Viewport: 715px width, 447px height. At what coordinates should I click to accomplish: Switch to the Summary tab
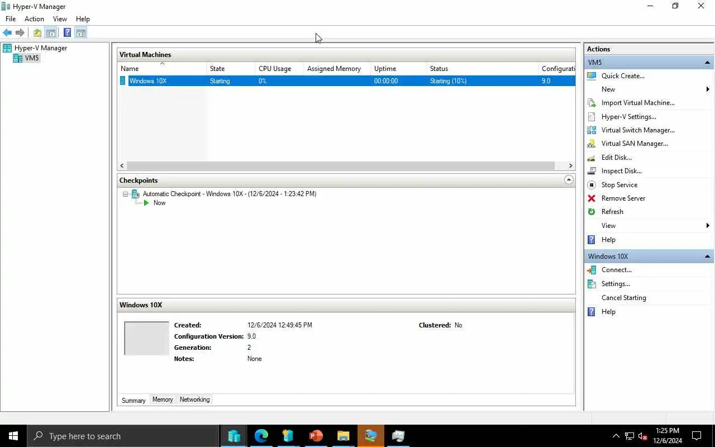[134, 400]
